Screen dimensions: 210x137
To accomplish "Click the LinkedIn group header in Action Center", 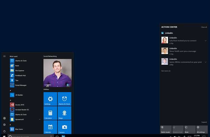I will [x=167, y=33].
